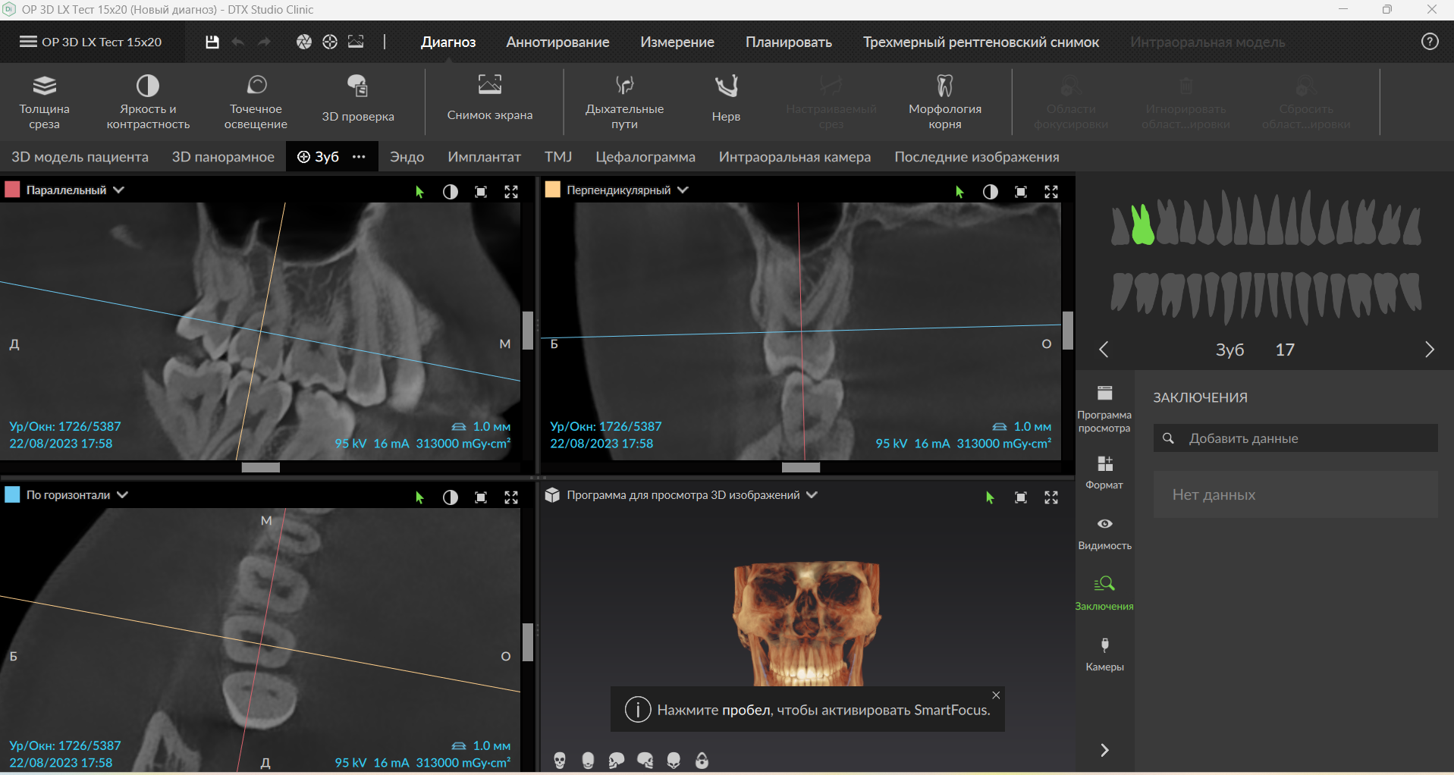Select the Nerve (Нерв) tool

pos(726,99)
